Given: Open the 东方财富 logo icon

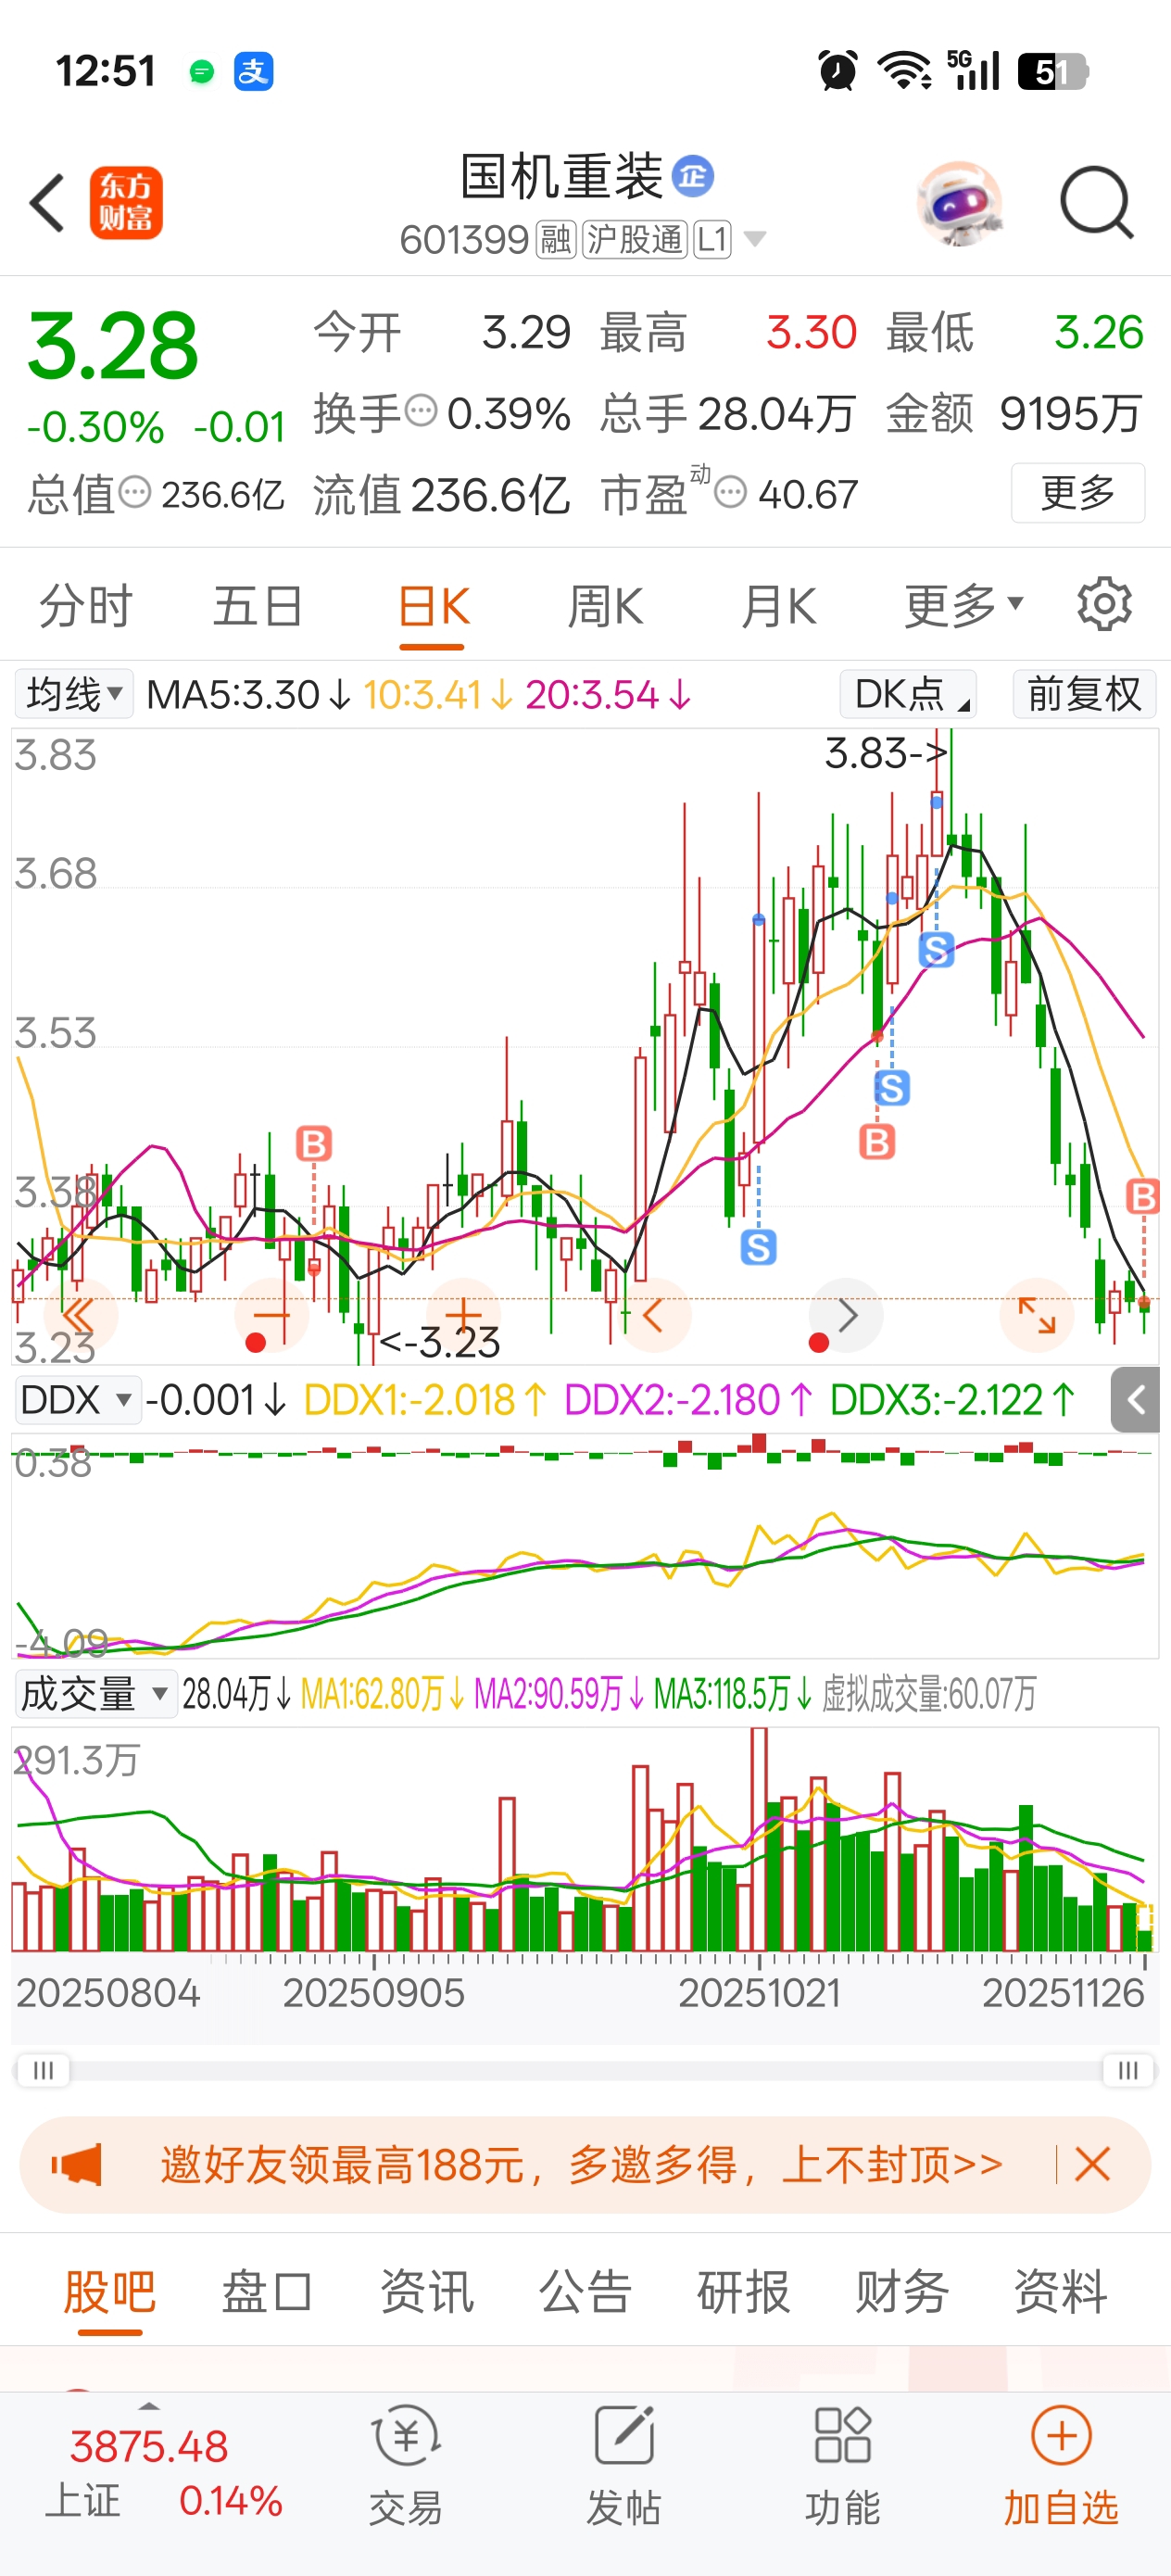Looking at the screenshot, I should pyautogui.click(x=126, y=203).
